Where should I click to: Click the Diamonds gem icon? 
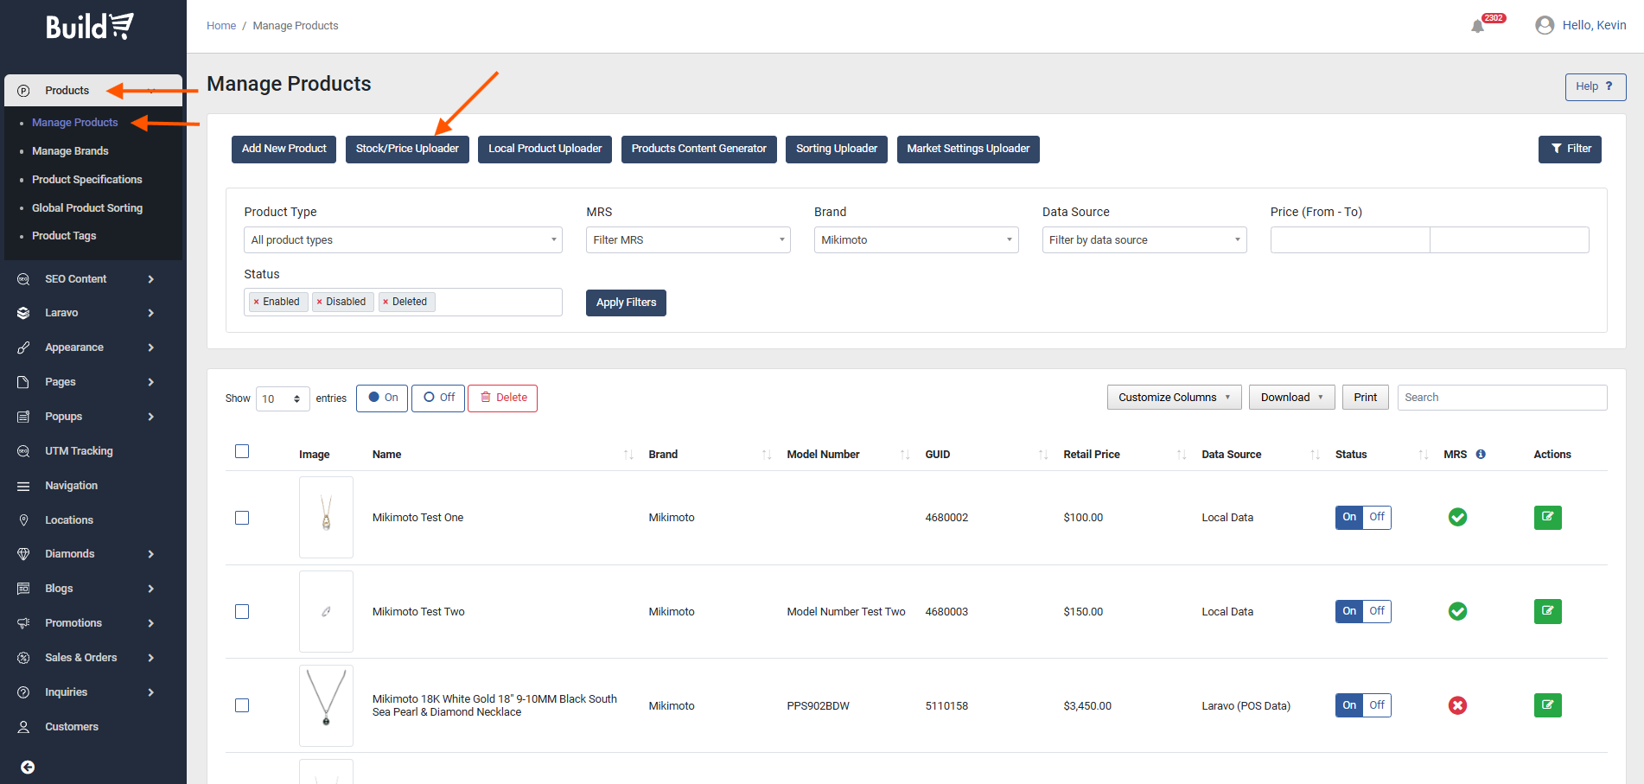tap(23, 554)
